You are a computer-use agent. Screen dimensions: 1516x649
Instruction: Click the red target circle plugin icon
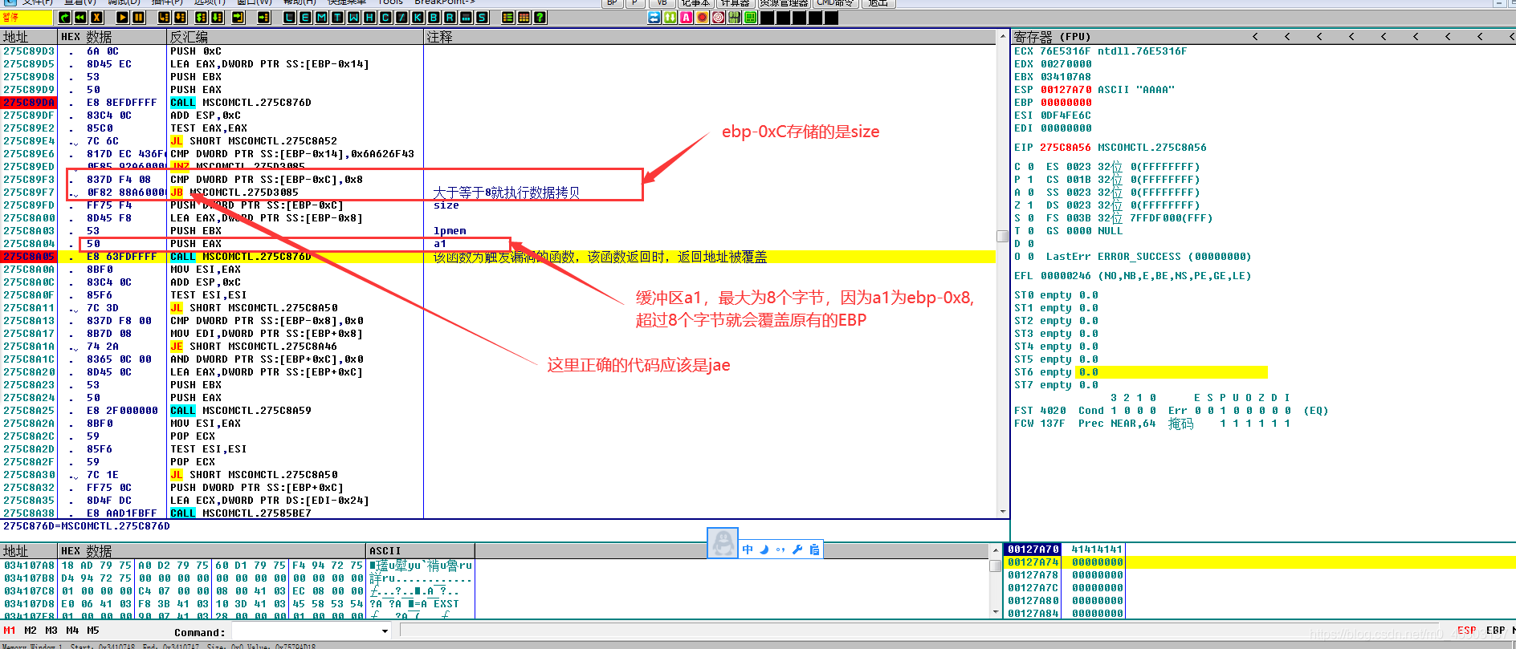[x=718, y=18]
